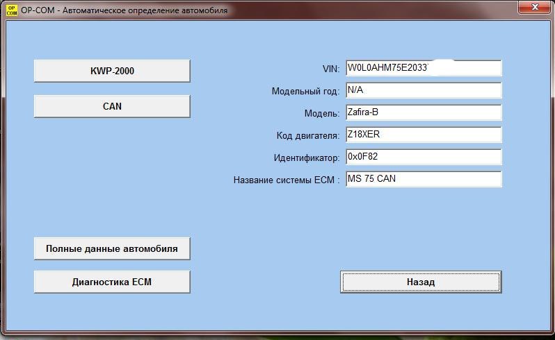
Task: Open Полные данные автомобиля
Action: (112, 248)
